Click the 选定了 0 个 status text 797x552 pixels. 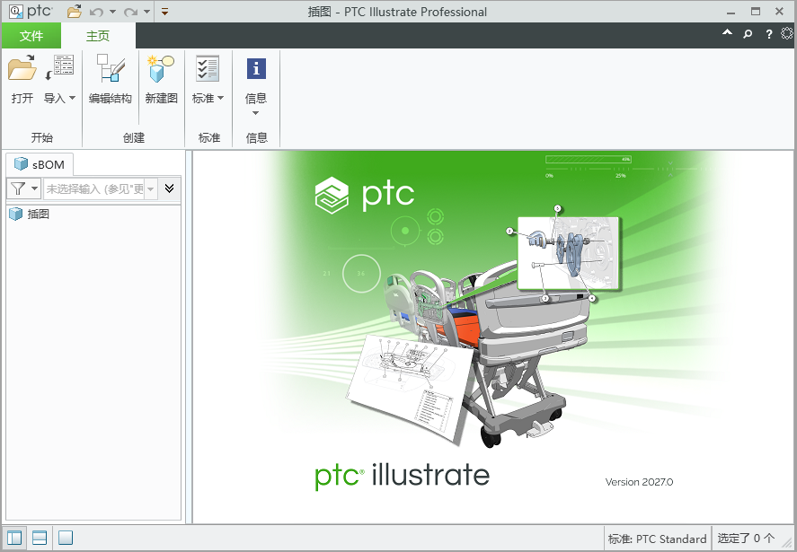[746, 538]
